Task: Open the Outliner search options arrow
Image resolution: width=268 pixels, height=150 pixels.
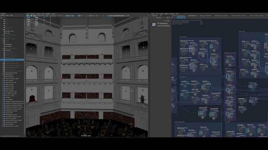Action: [24, 18]
